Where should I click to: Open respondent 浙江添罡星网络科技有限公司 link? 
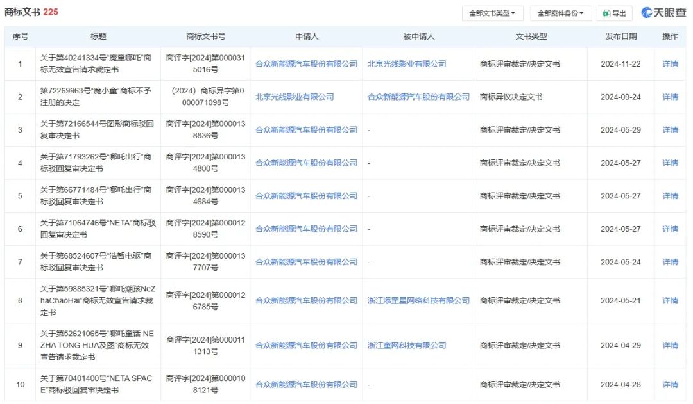coord(418,301)
